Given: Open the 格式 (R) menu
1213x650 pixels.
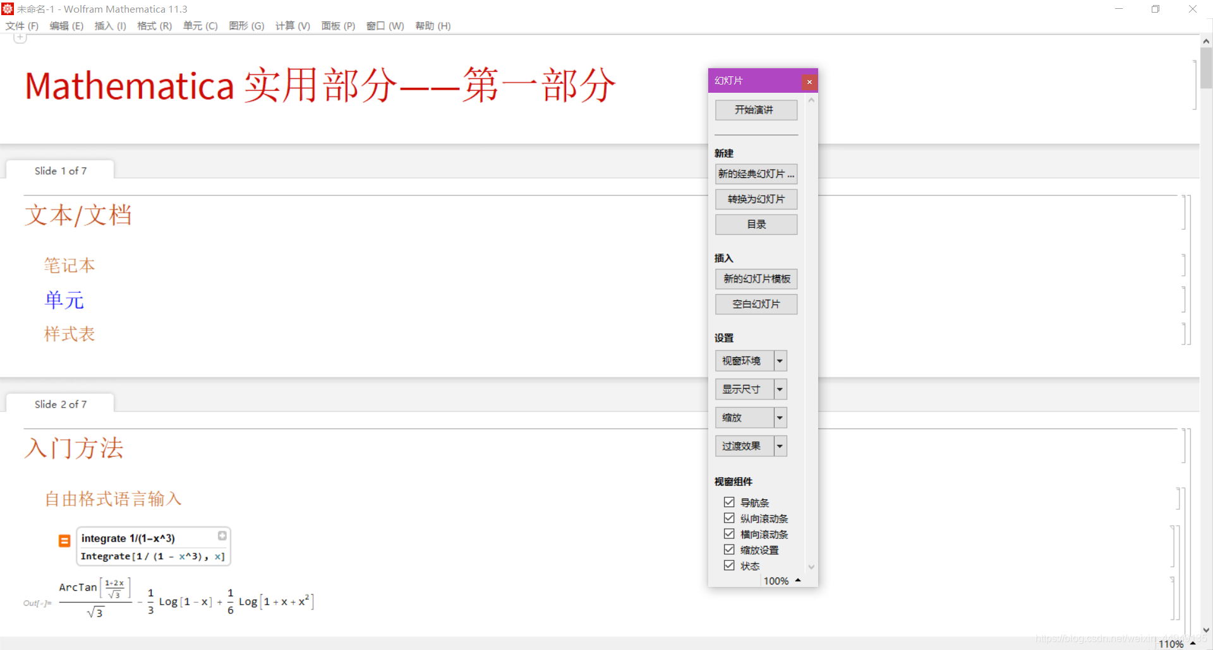Looking at the screenshot, I should [x=154, y=26].
